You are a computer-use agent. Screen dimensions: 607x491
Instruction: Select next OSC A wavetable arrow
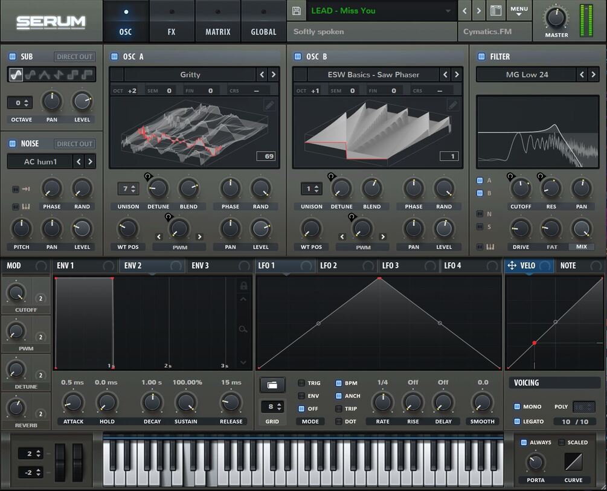[x=274, y=74]
